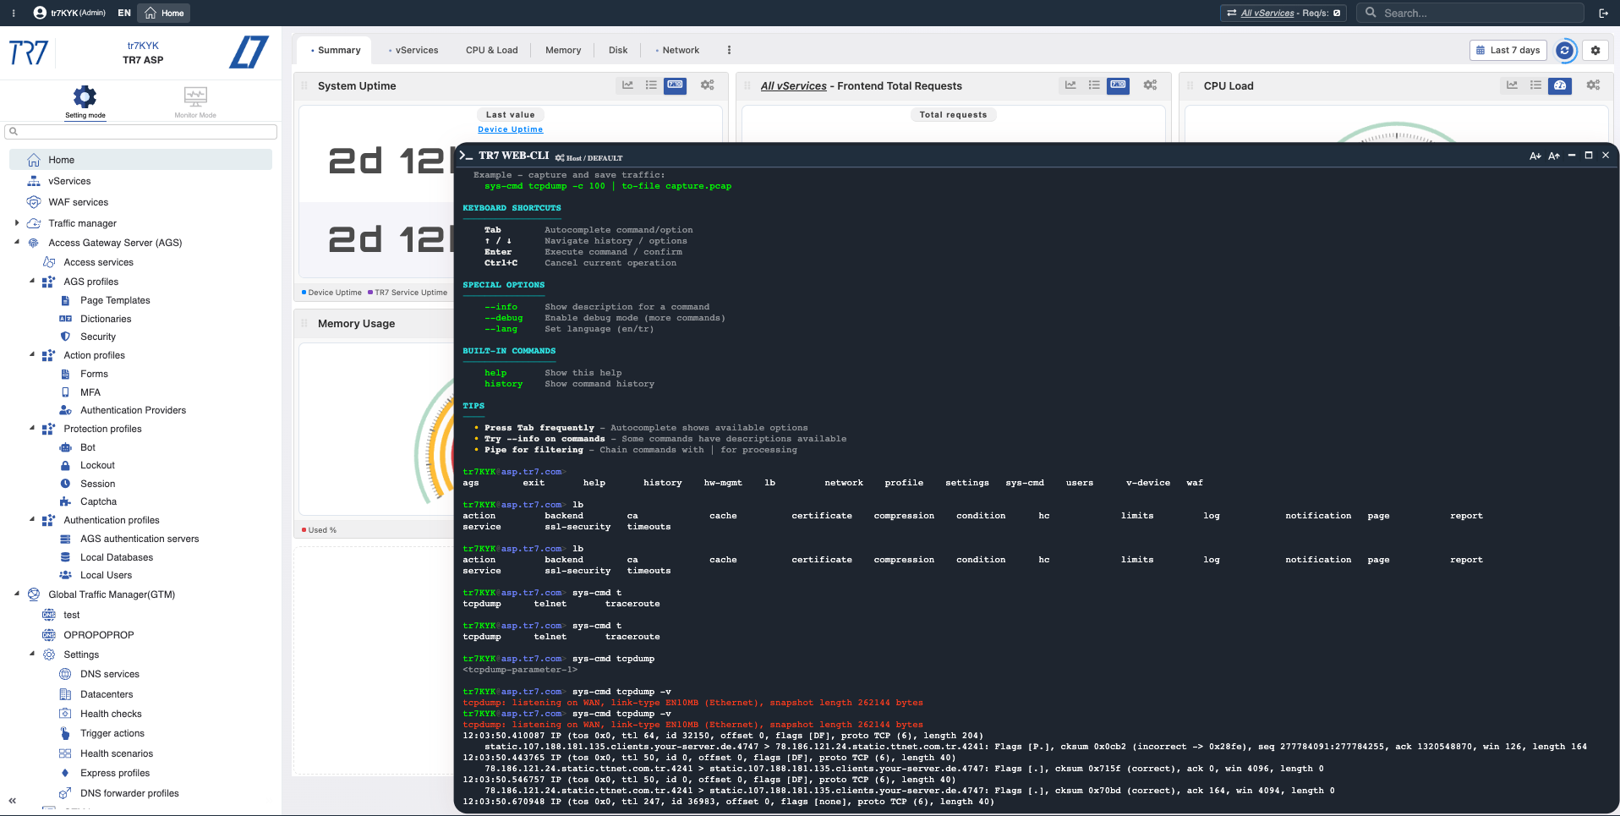Open the three-dots menu in top-left
This screenshot has width=1620, height=816.
click(14, 13)
